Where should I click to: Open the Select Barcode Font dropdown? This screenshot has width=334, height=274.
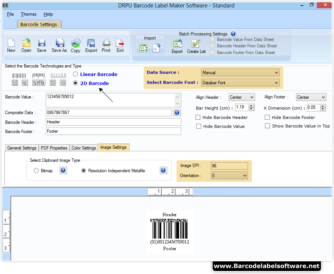click(x=240, y=82)
